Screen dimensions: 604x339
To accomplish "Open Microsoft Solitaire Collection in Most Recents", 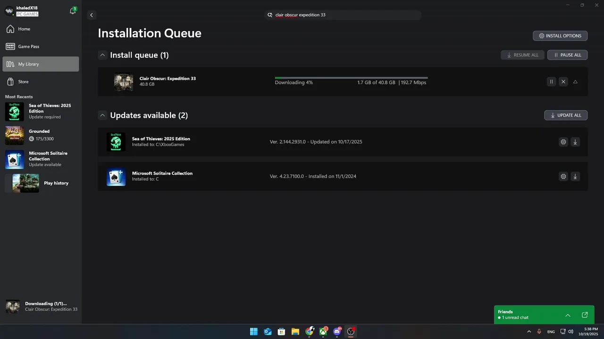I will pyautogui.click(x=41, y=159).
